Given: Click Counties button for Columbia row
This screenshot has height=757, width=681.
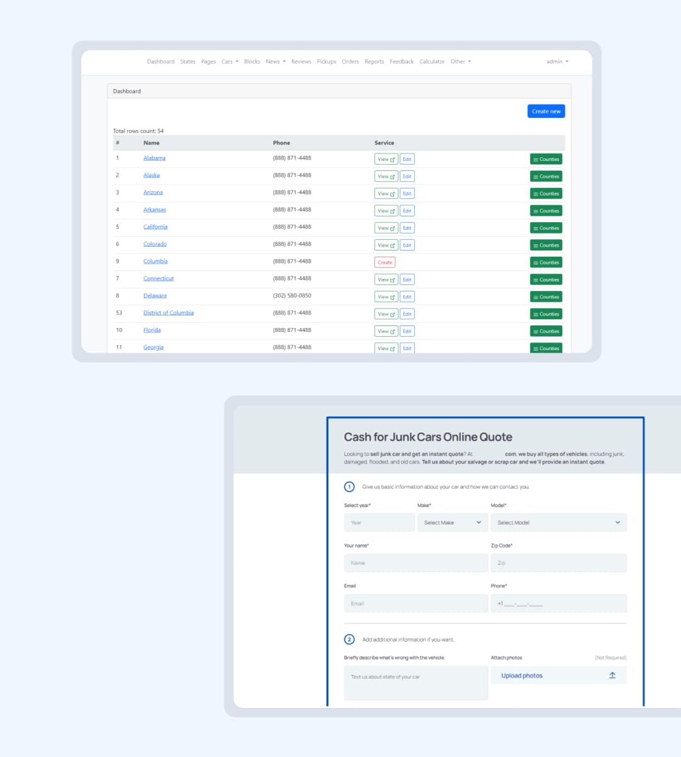Looking at the screenshot, I should click(x=545, y=262).
